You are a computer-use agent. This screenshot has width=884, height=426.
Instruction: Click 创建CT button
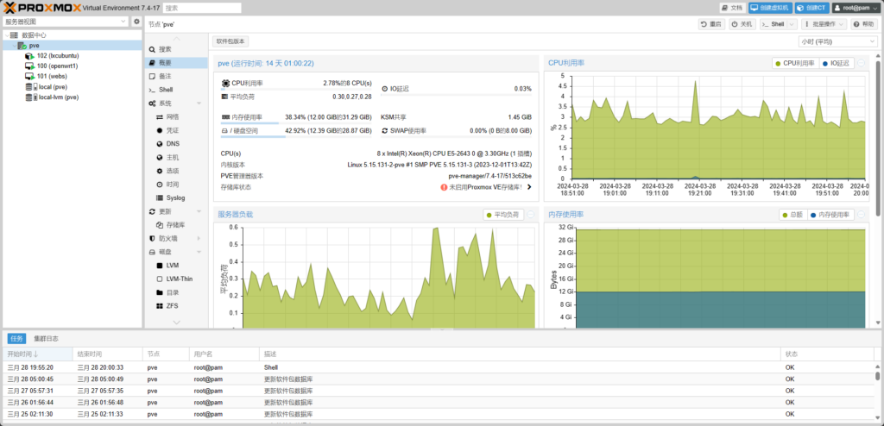811,8
